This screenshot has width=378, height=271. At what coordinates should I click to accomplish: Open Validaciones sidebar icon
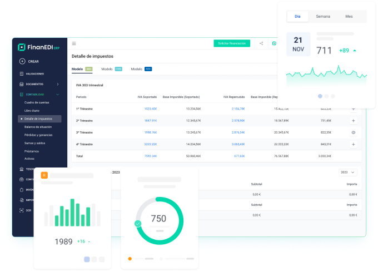click(22, 73)
